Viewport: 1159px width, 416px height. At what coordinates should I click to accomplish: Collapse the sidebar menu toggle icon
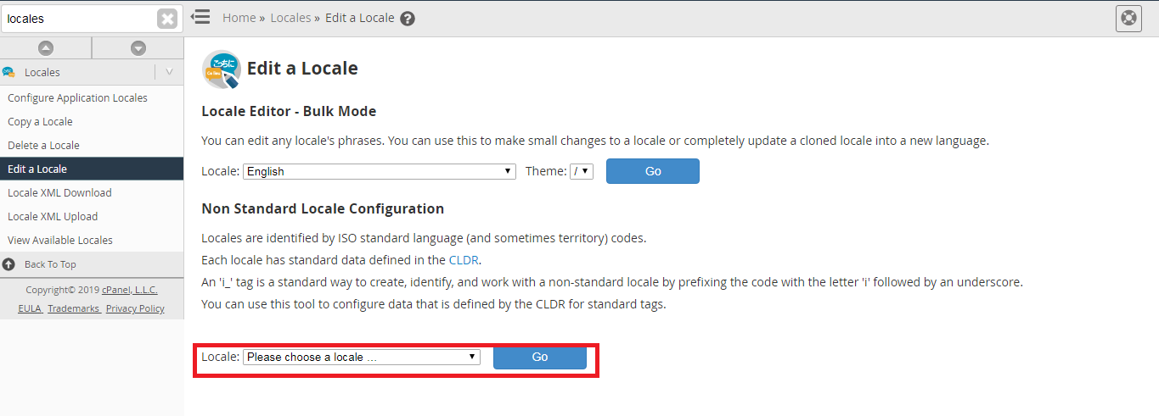(x=200, y=17)
